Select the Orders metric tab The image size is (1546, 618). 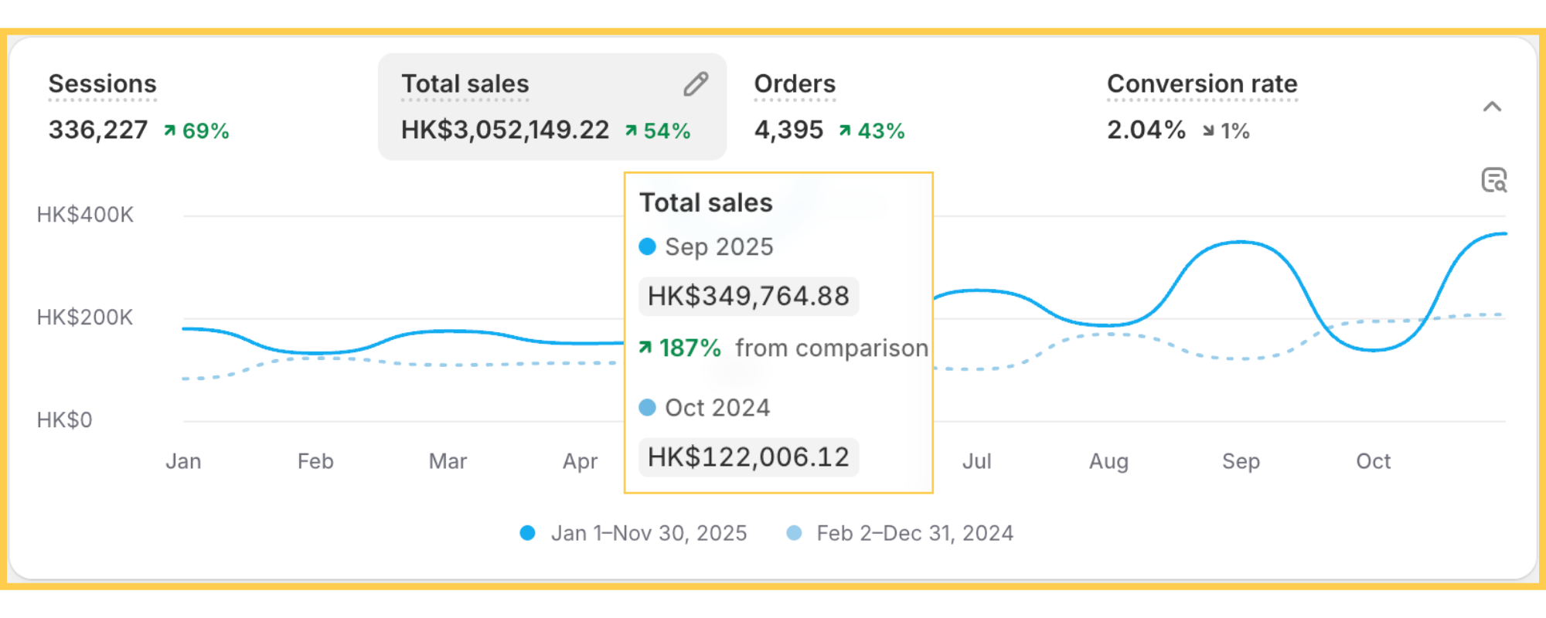click(795, 84)
